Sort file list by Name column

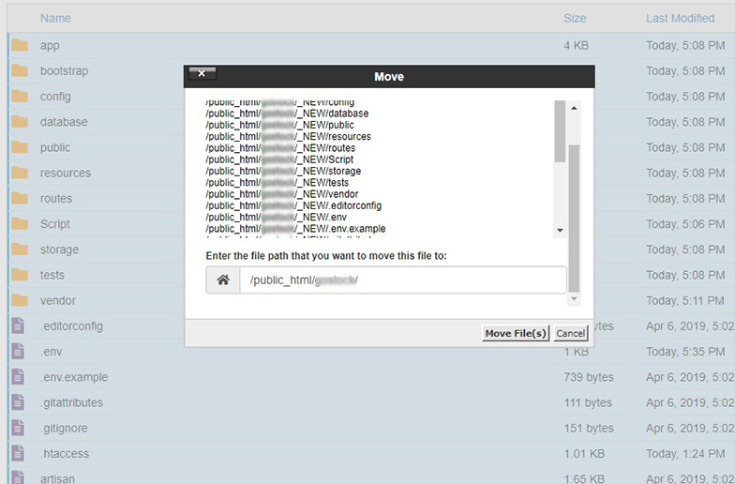click(x=55, y=18)
